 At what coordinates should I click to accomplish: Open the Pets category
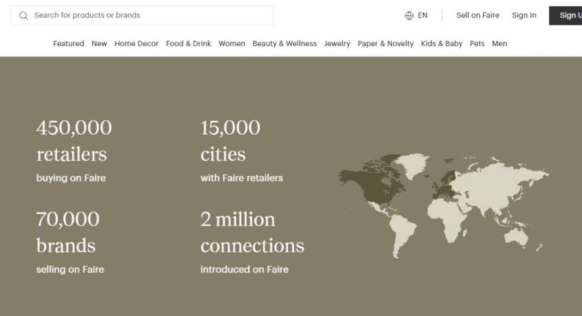coord(477,44)
